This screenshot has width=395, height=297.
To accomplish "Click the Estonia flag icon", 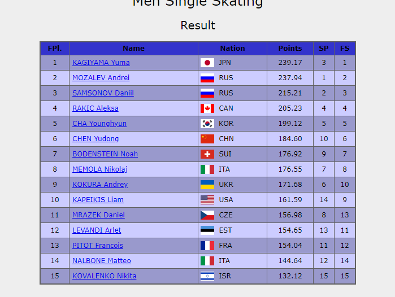I will click(207, 230).
